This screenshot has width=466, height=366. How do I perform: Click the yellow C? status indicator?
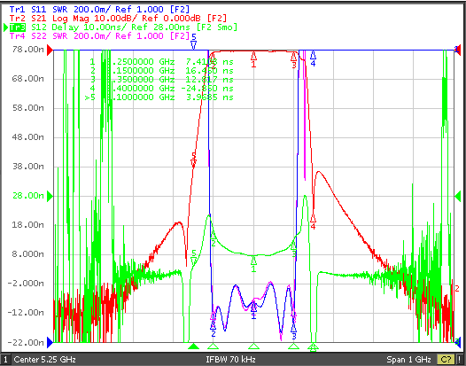coord(446,360)
